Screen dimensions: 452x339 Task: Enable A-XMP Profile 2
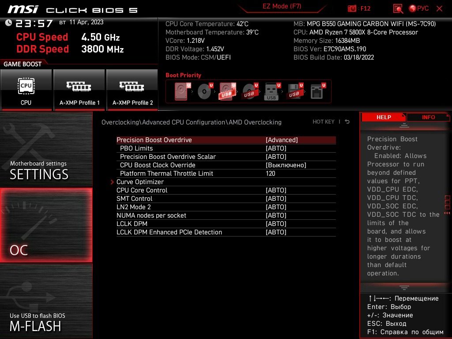pos(132,90)
